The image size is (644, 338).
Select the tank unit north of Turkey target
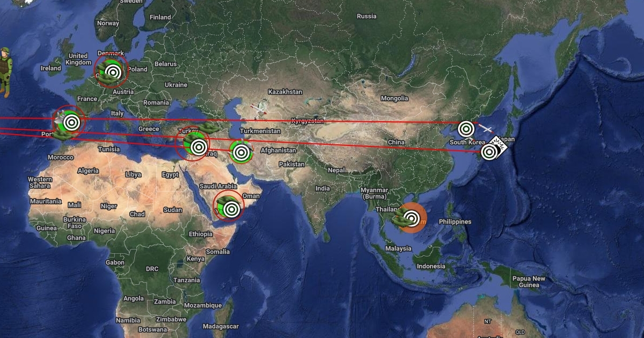point(209,129)
